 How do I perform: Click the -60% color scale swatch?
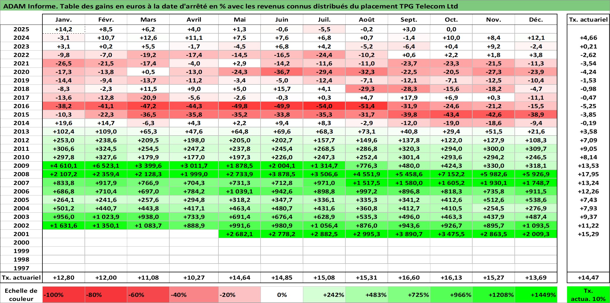pyautogui.click(x=148, y=295)
